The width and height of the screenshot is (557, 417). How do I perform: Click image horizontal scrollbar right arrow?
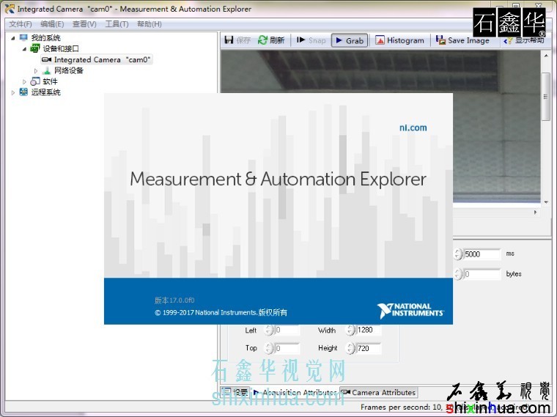point(535,212)
